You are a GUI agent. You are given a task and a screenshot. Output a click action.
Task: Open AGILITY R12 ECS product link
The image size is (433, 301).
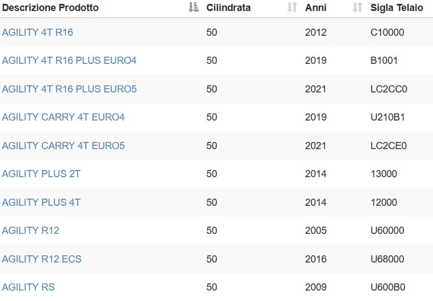[x=42, y=259]
